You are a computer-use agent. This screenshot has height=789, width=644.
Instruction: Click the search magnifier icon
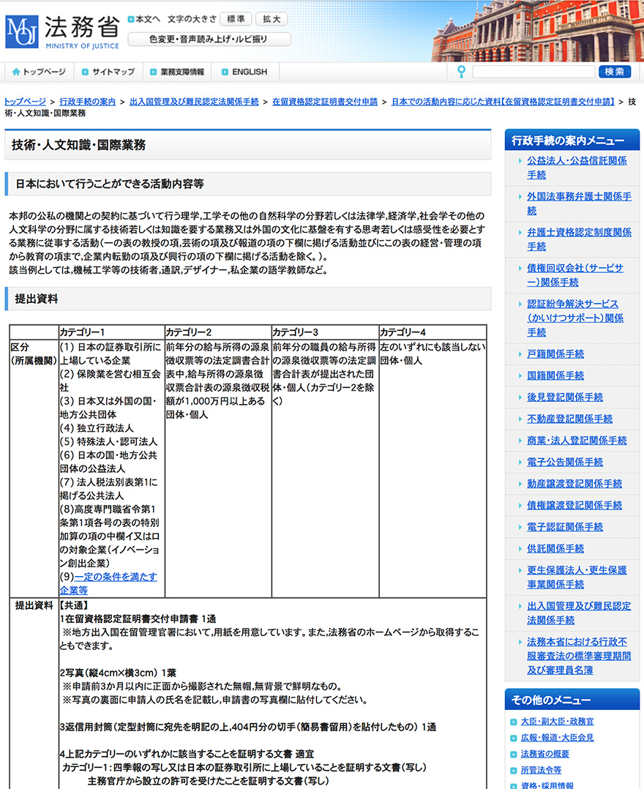click(461, 72)
